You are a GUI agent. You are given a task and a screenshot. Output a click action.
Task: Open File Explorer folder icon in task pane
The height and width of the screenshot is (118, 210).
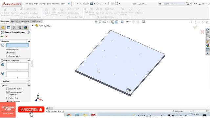208,38
